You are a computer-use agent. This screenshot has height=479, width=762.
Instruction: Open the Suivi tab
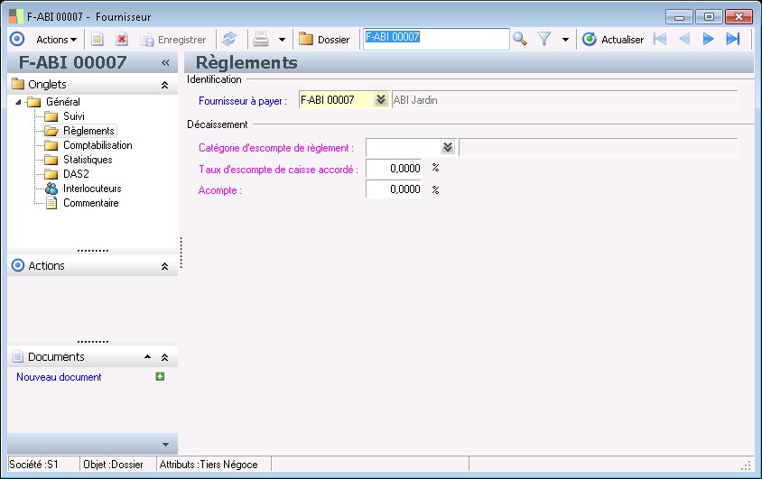click(74, 116)
